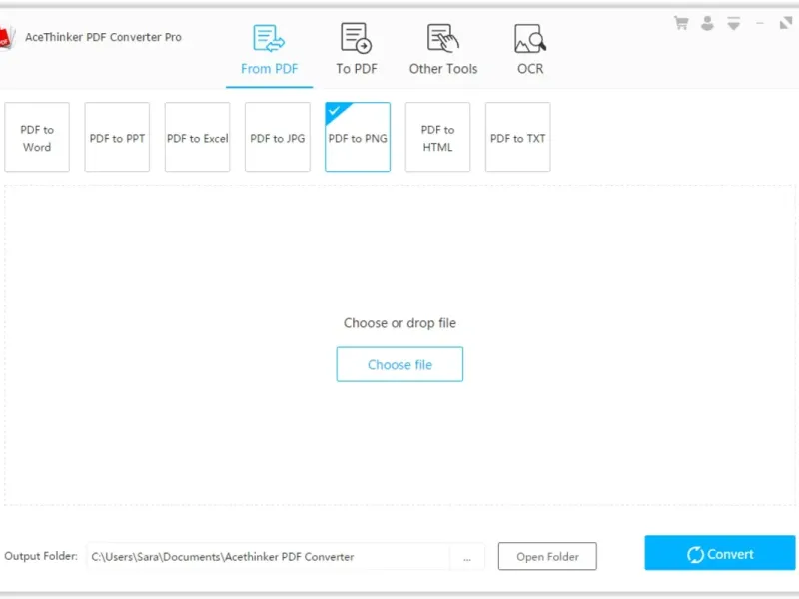Select the checked PDF to PNG option
Image resolution: width=799 pixels, height=599 pixels.
358,137
